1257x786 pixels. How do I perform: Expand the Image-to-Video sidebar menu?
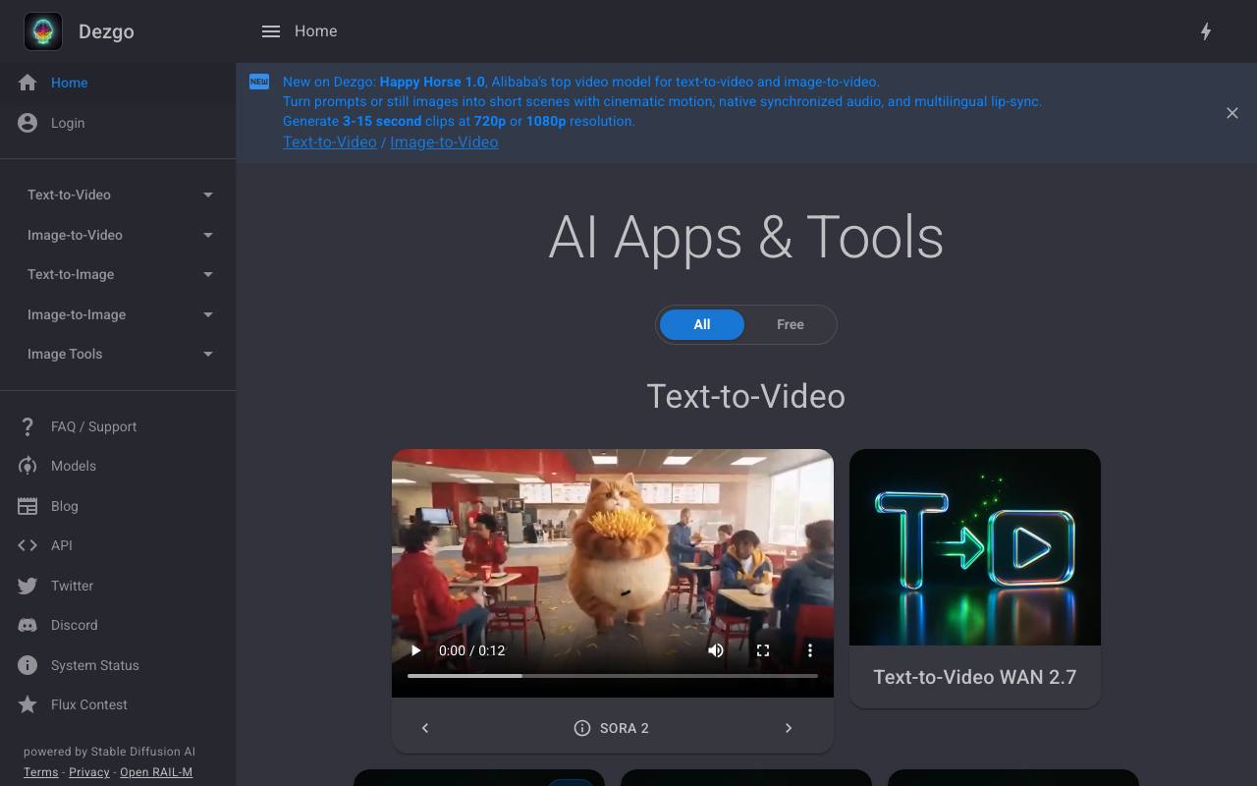coord(118,235)
